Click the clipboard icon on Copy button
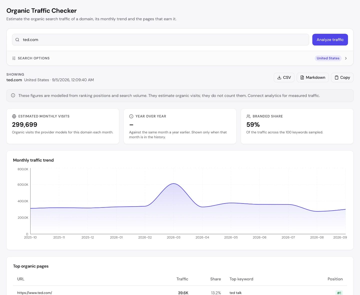Viewport: 360px width, 295px height. pos(336,77)
